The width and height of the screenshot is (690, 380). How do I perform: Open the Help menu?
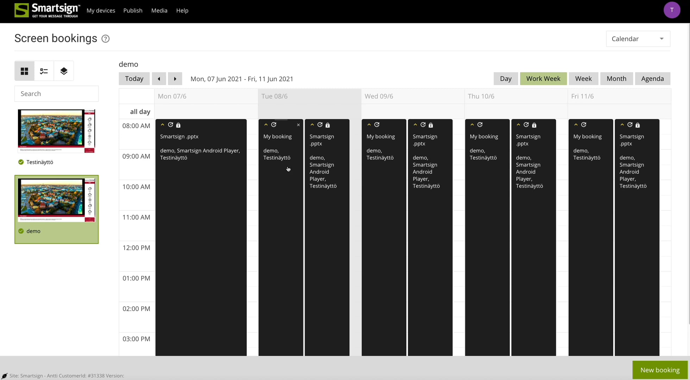[182, 11]
